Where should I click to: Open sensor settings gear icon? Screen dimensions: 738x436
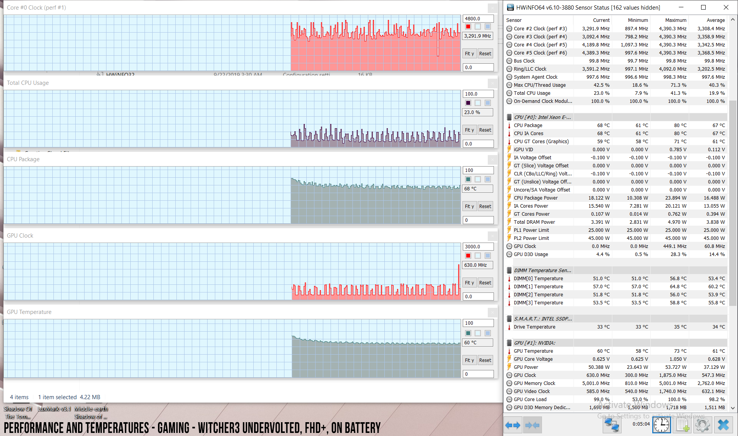click(703, 425)
